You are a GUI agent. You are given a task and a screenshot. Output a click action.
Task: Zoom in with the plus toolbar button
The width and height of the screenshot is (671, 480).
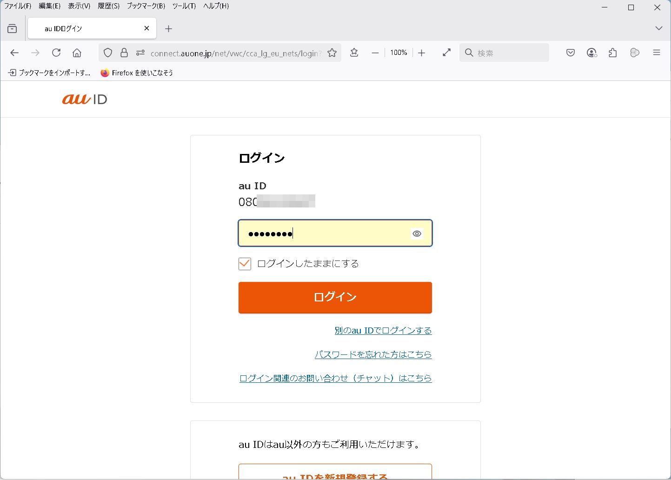421,53
